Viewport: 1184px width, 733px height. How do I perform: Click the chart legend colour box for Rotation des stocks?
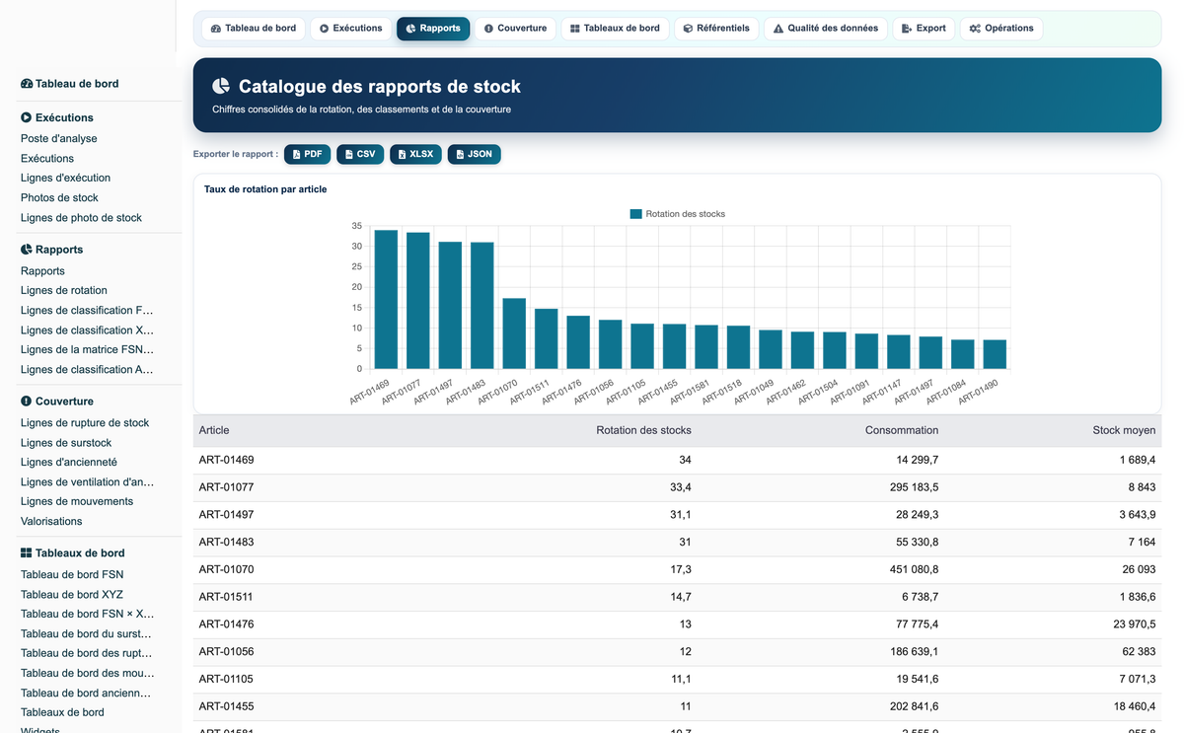pos(635,214)
